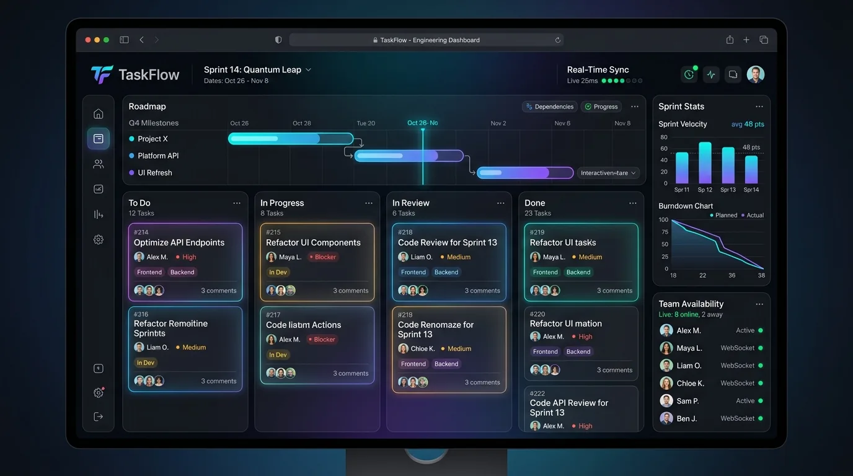Select the board view sidebar icon
The height and width of the screenshot is (476, 853).
pos(98,139)
